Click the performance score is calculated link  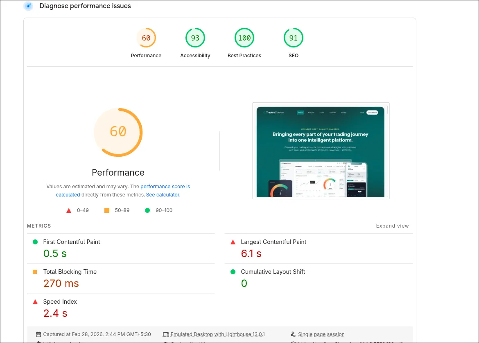click(x=165, y=186)
